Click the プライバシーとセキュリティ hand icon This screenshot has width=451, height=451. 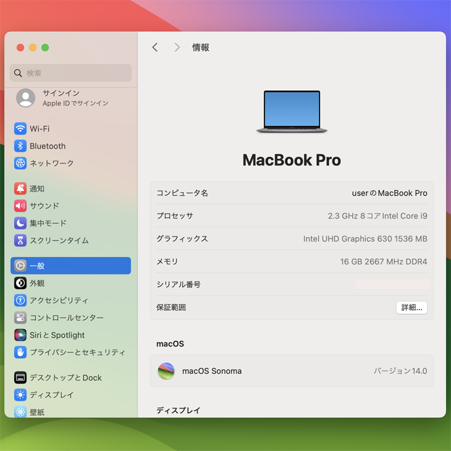[20, 352]
